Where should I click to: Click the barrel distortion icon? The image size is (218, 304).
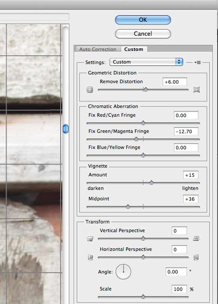[x=90, y=90]
